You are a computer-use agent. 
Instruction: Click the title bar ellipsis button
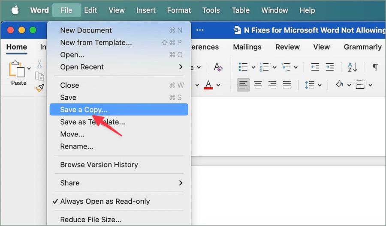(200, 30)
